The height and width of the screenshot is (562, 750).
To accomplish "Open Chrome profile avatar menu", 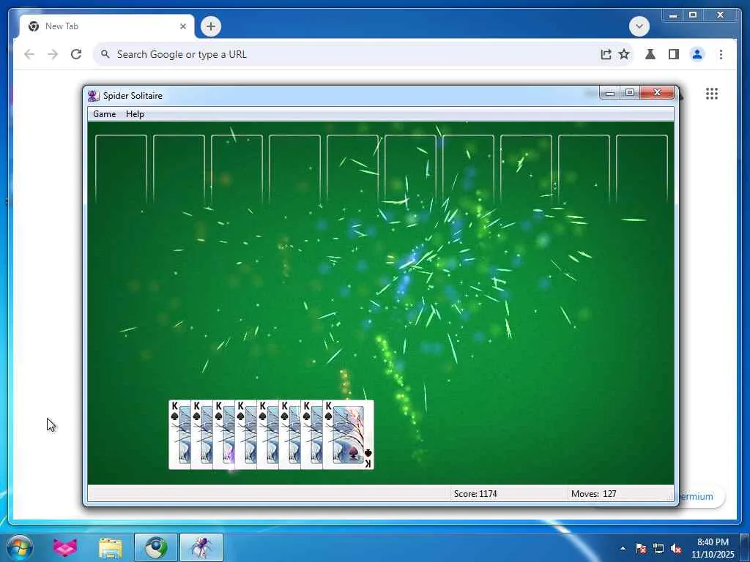I will coord(697,54).
